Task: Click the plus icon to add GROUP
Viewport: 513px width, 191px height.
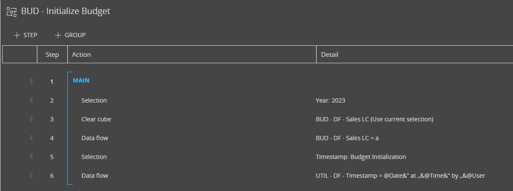Action: (x=58, y=35)
